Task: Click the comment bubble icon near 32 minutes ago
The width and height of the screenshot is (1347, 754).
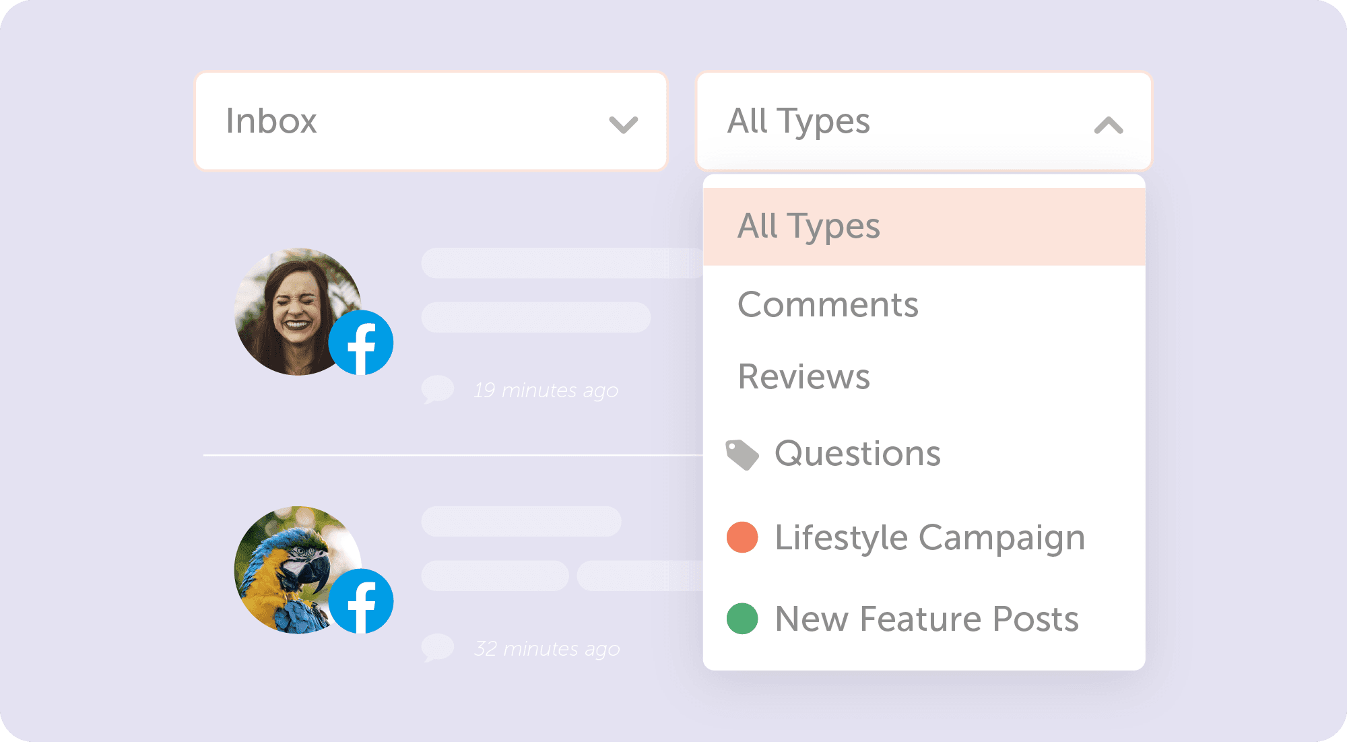Action: [437, 648]
